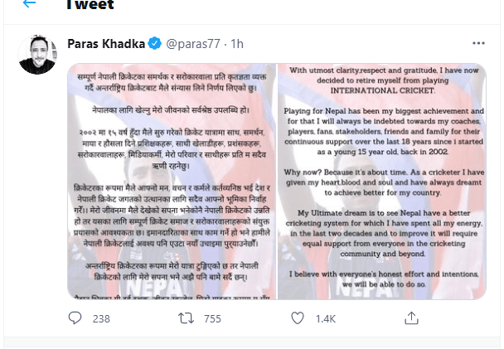Viewport: 504px width, 349px height.
Task: Open Paras Khadka's profile avatar
Action: click(x=37, y=56)
